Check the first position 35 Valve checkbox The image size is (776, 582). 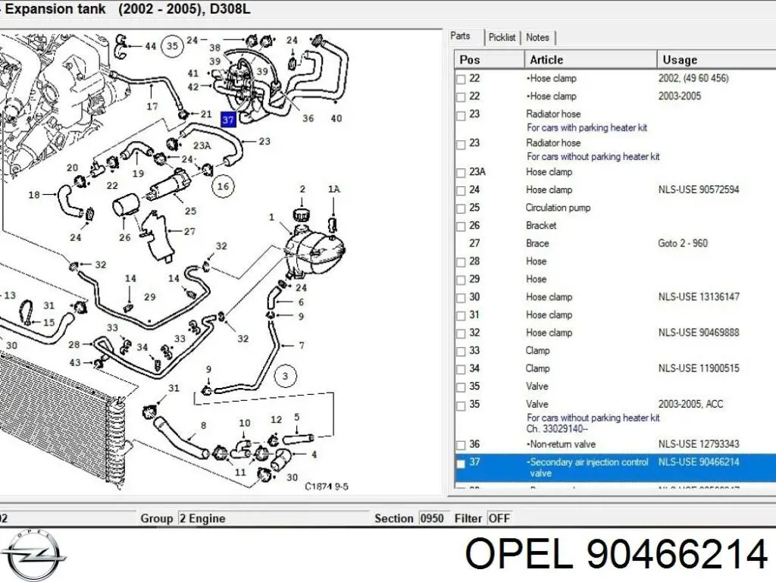coord(461,387)
